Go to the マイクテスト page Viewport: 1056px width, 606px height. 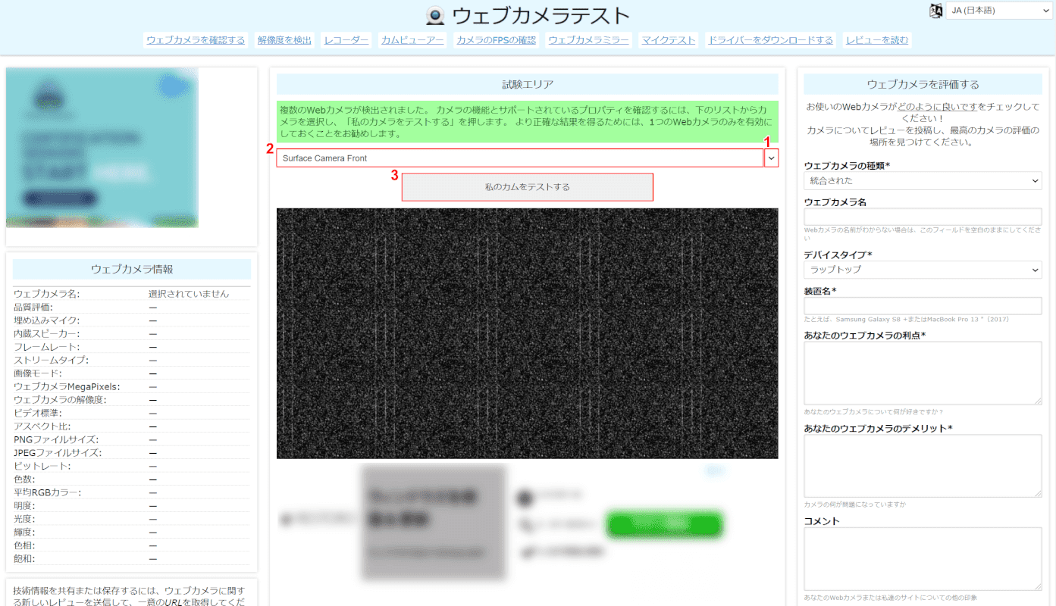point(668,40)
